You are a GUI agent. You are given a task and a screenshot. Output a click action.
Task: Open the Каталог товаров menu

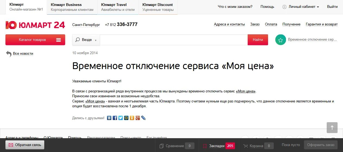pyautogui.click(x=35, y=40)
